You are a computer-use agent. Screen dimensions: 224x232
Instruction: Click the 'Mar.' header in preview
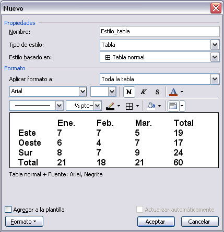coord(144,123)
